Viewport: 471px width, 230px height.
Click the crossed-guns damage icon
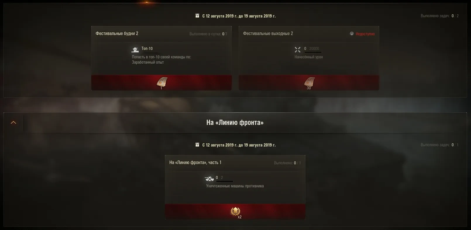click(x=298, y=50)
